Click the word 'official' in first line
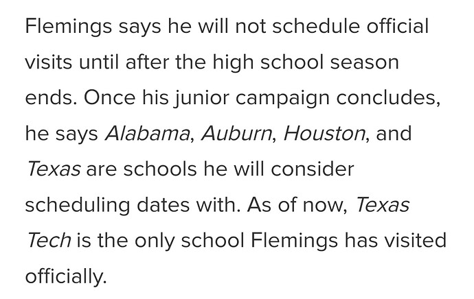Viewport: 474px width, 299px height. 398,26
